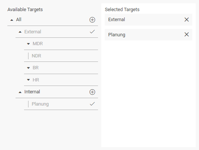Remove Planung from Selected Targets
The height and width of the screenshot is (150, 199).
(186, 34)
